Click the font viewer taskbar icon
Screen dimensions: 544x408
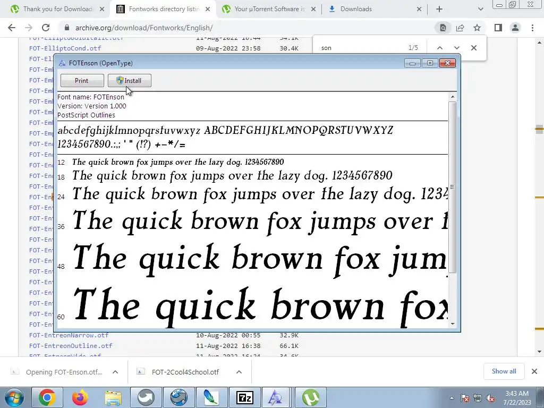pyautogui.click(x=276, y=397)
